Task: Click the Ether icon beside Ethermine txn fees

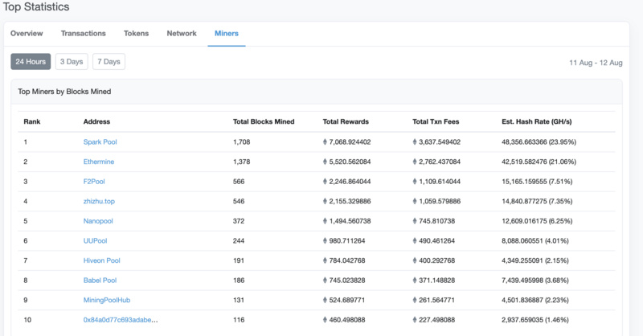Action: coord(415,162)
